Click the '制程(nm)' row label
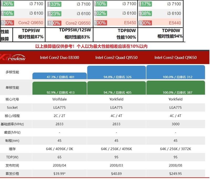 point(12,141)
